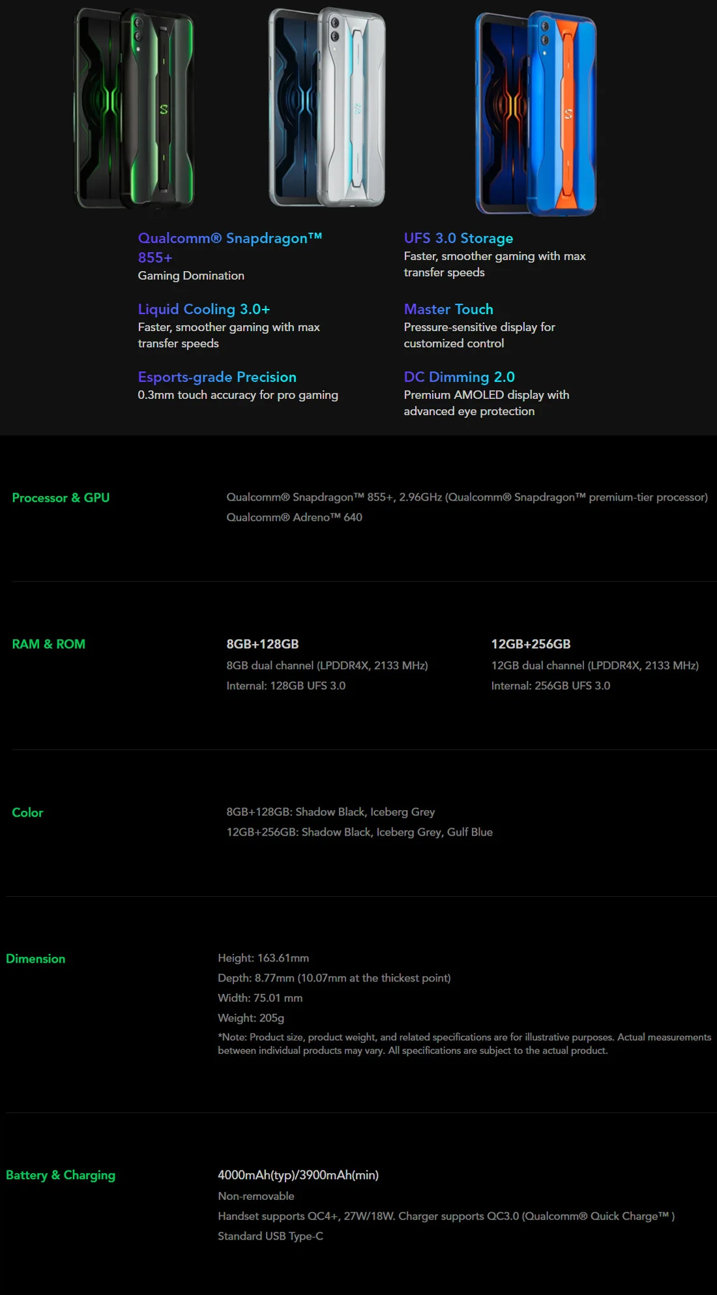The image size is (717, 1295).
Task: Click the Iceberg Grey phone image
Action: 327,108
